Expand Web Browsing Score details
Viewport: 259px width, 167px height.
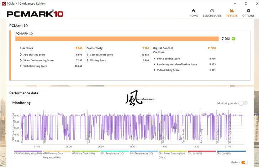tap(21, 66)
